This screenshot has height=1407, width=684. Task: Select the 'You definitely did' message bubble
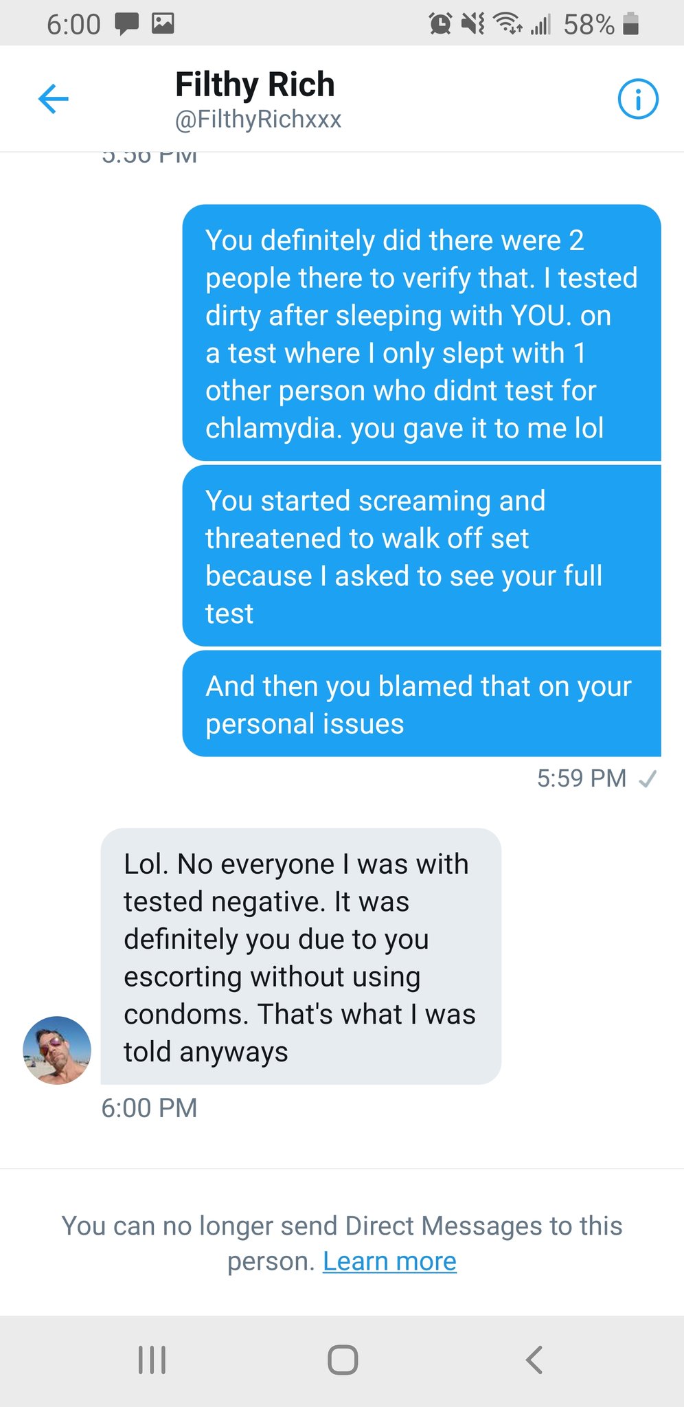click(421, 333)
